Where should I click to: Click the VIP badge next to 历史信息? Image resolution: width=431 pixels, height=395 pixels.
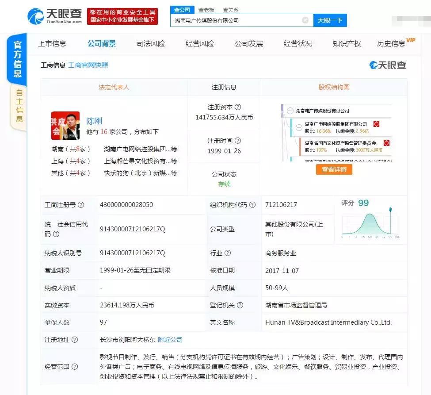(x=411, y=39)
